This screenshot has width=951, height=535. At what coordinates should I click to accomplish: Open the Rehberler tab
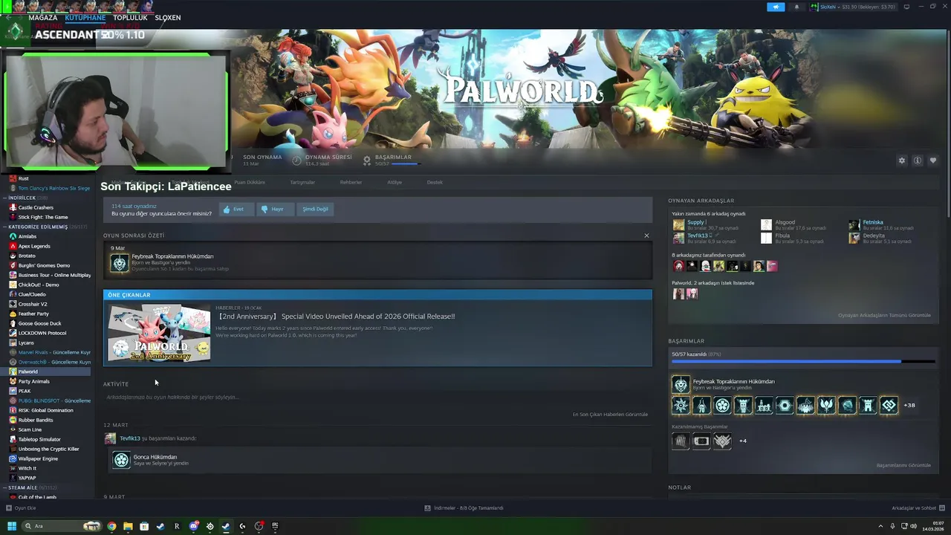click(351, 182)
